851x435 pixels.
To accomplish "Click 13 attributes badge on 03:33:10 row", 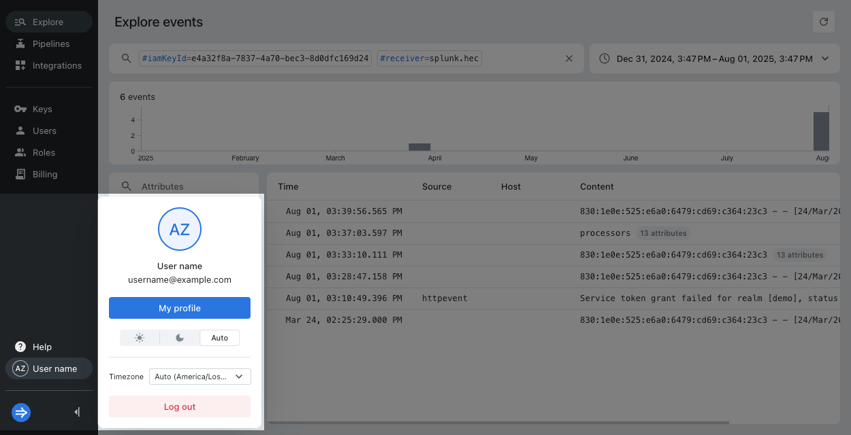I will 800,255.
